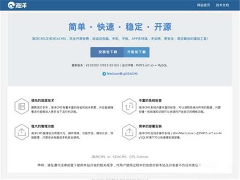Select the 丰富的系统标签 heading
The width and height of the screenshot is (240, 180).
pos(150,100)
